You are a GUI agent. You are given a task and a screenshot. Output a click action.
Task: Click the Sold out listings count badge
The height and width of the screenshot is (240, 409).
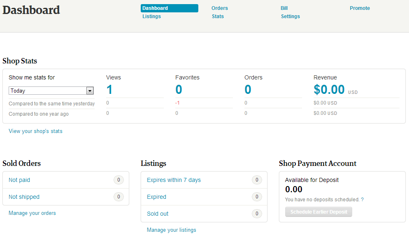pos(257,214)
